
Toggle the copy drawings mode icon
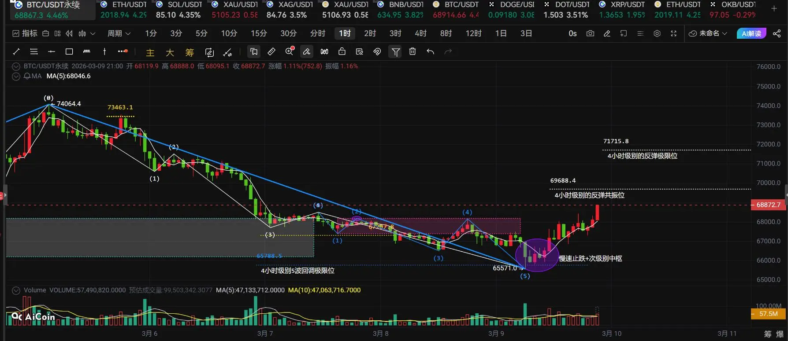[254, 52]
